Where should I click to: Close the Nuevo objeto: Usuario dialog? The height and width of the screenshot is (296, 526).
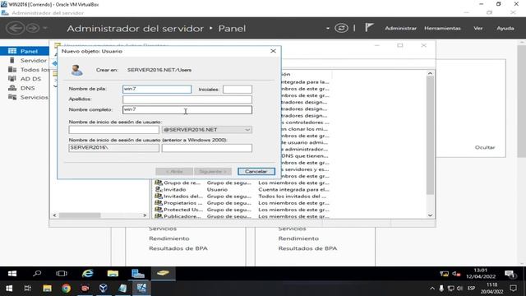point(273,51)
